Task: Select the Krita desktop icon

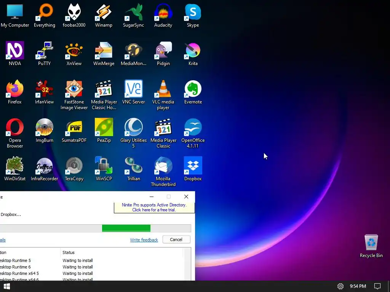Action: tap(193, 54)
